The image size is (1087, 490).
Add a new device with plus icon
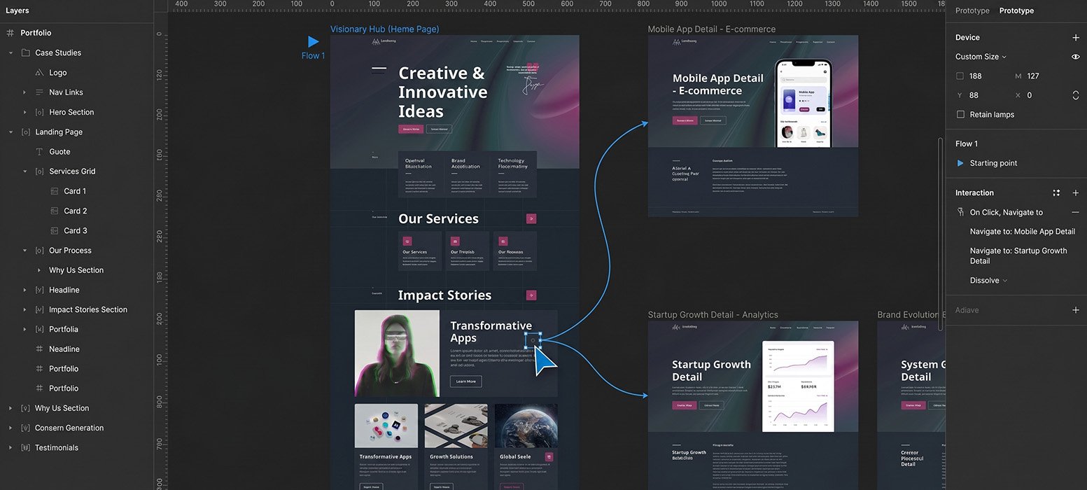click(1076, 37)
